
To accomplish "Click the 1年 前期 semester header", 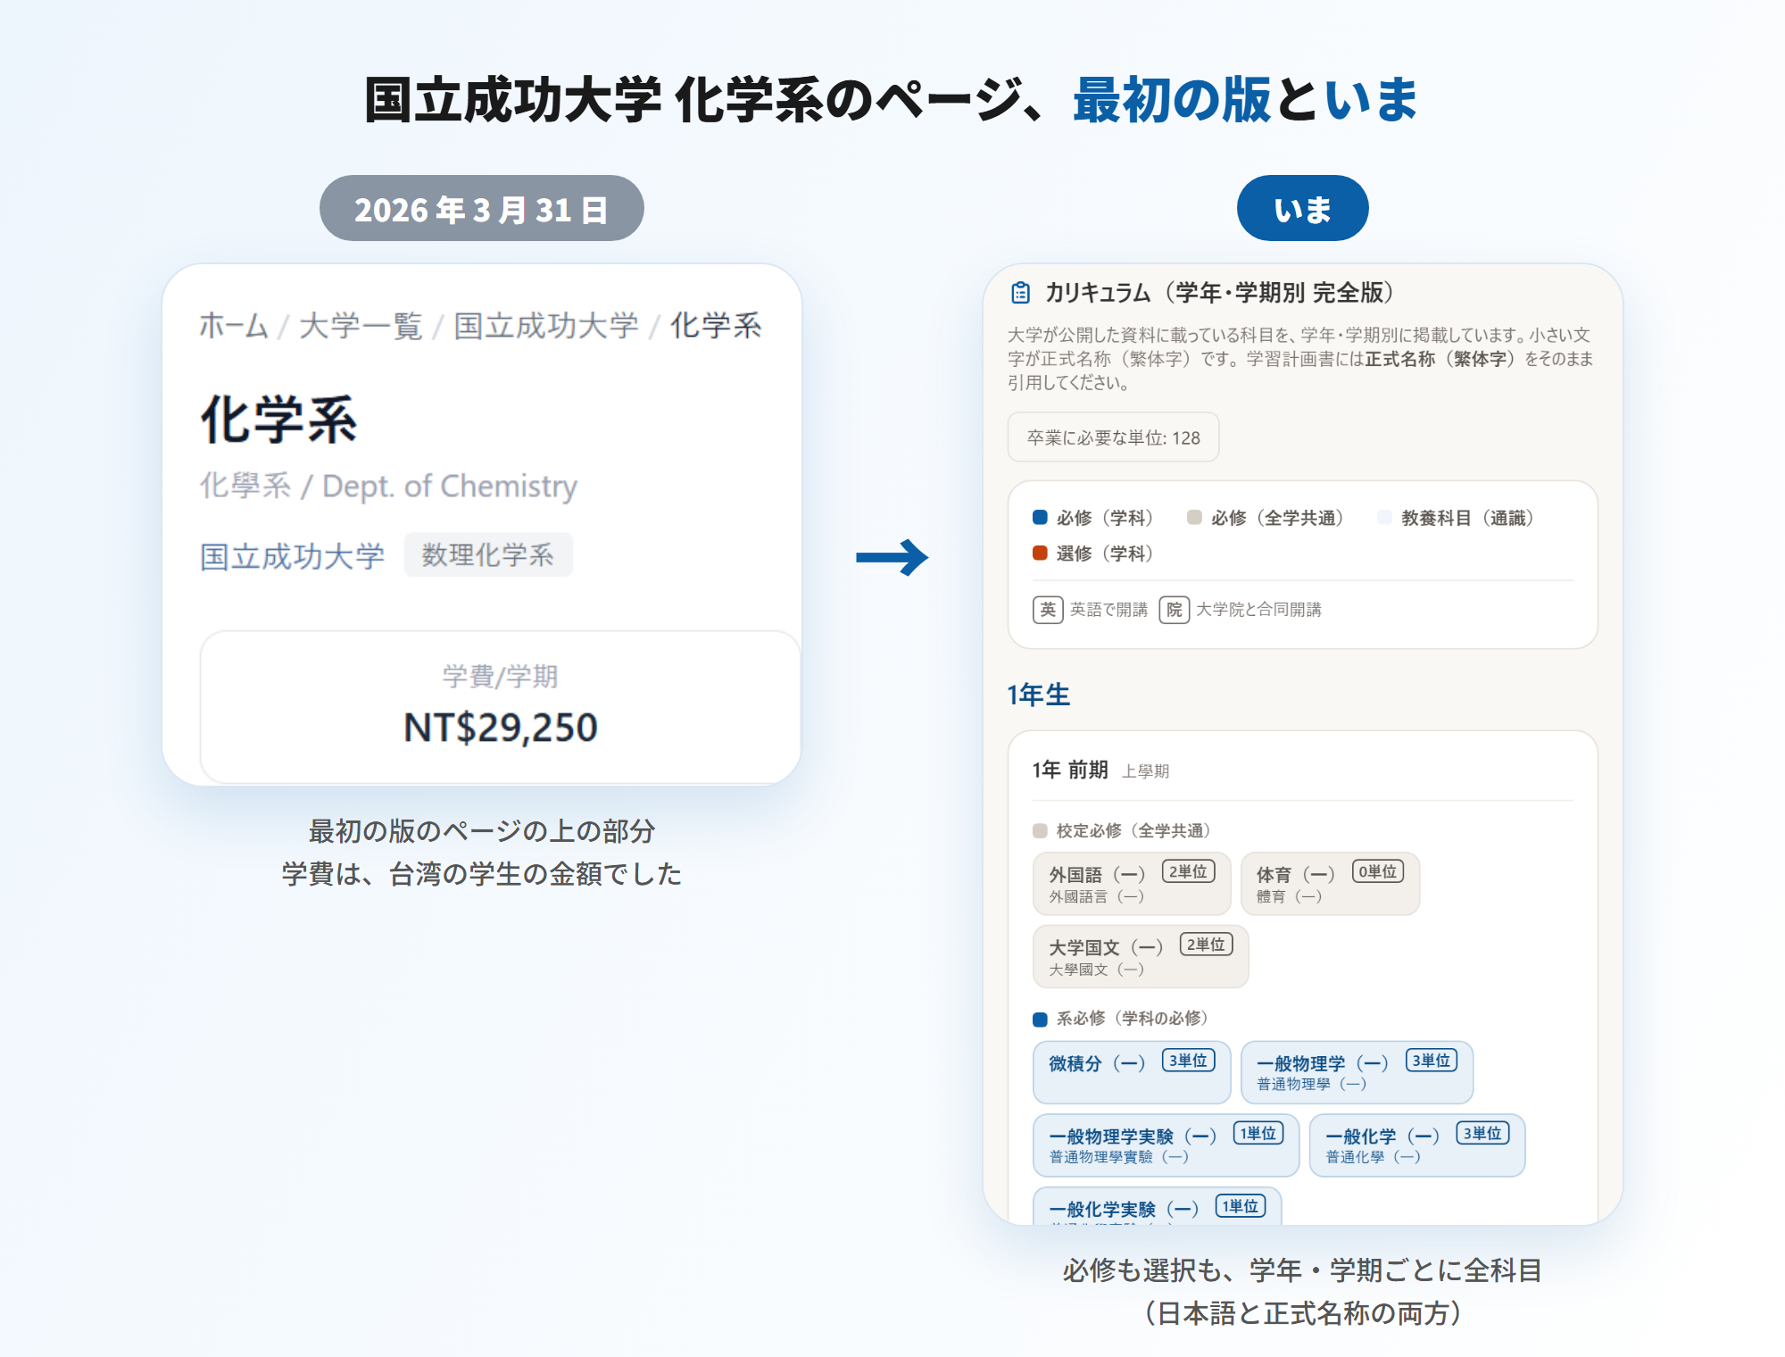I will (1070, 770).
